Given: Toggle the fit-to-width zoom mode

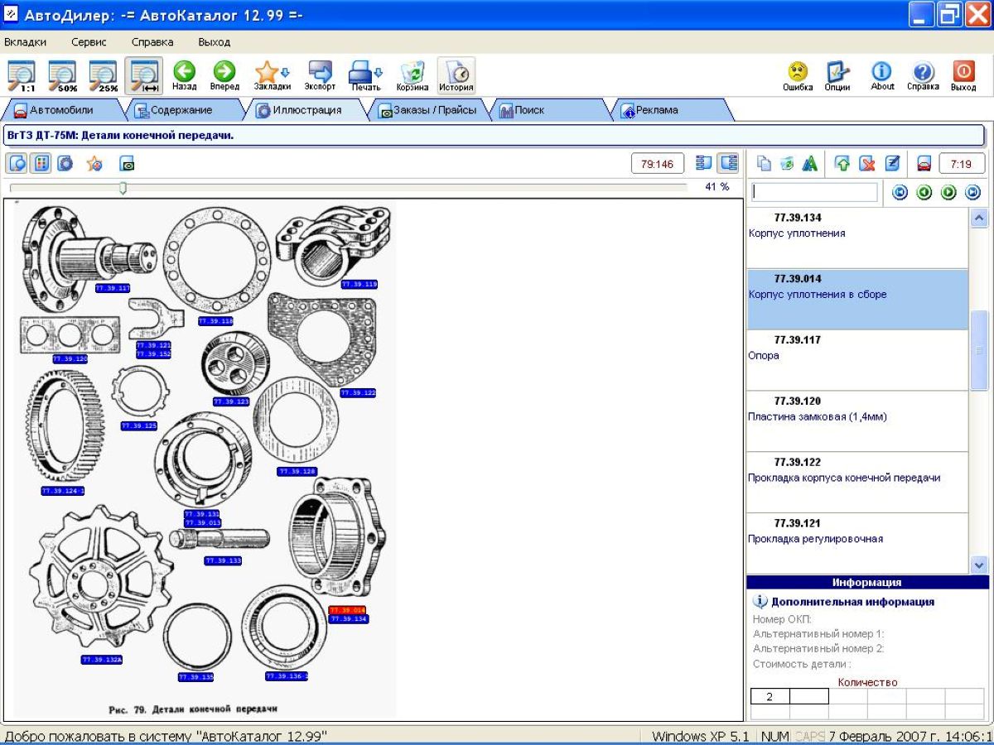Looking at the screenshot, I should tap(143, 75).
